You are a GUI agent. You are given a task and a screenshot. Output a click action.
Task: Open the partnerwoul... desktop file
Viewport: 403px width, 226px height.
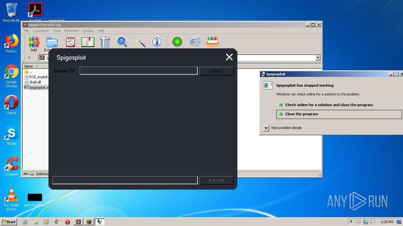35,200
